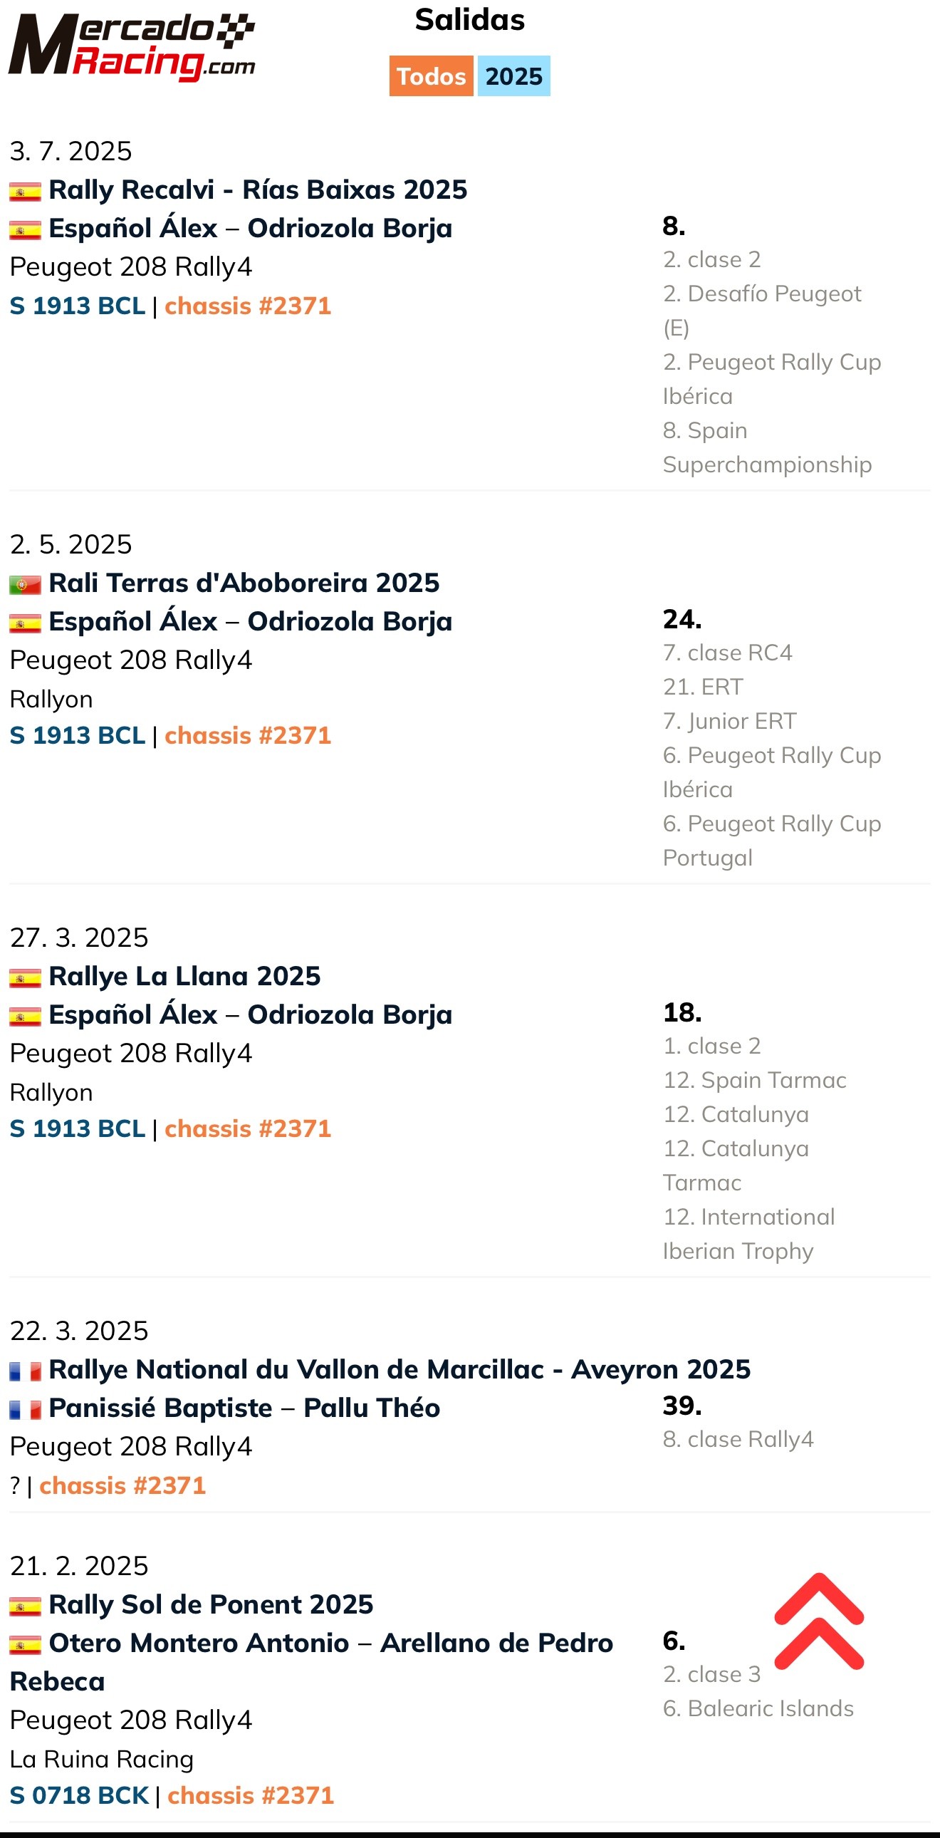This screenshot has height=1838, width=940.
Task: Select the Todos filter tab
Action: (431, 76)
